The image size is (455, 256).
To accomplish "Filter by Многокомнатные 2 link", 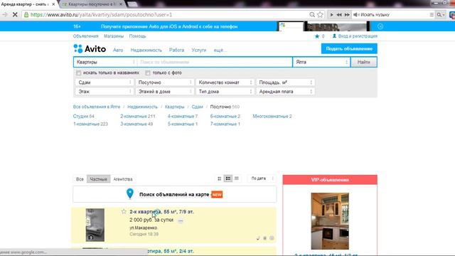I will click(x=272, y=116).
